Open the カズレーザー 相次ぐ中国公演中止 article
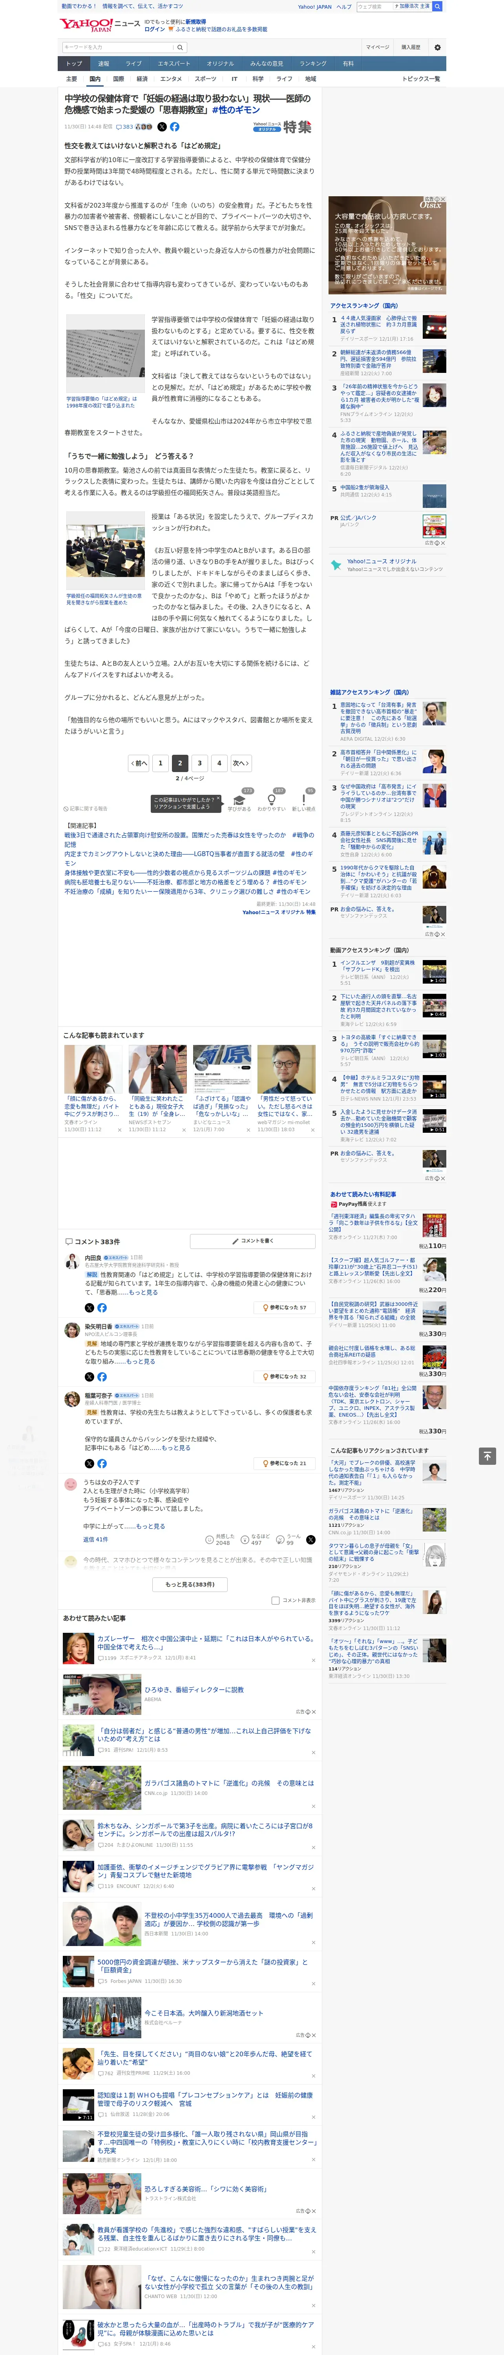 click(x=206, y=1643)
